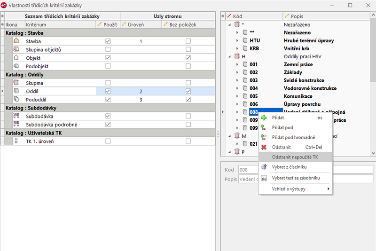Screen dimensions: 376x251
Task: Click the Objekt row icon
Action: pos(16,57)
